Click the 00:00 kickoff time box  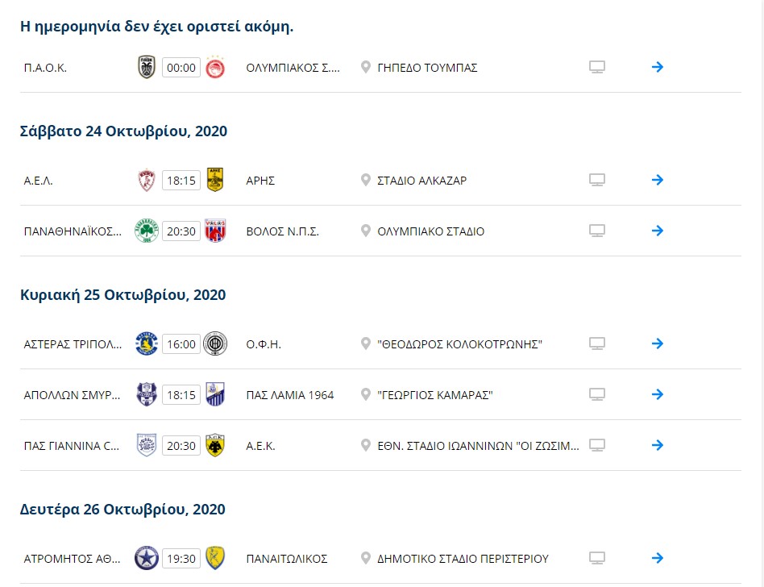click(x=181, y=67)
